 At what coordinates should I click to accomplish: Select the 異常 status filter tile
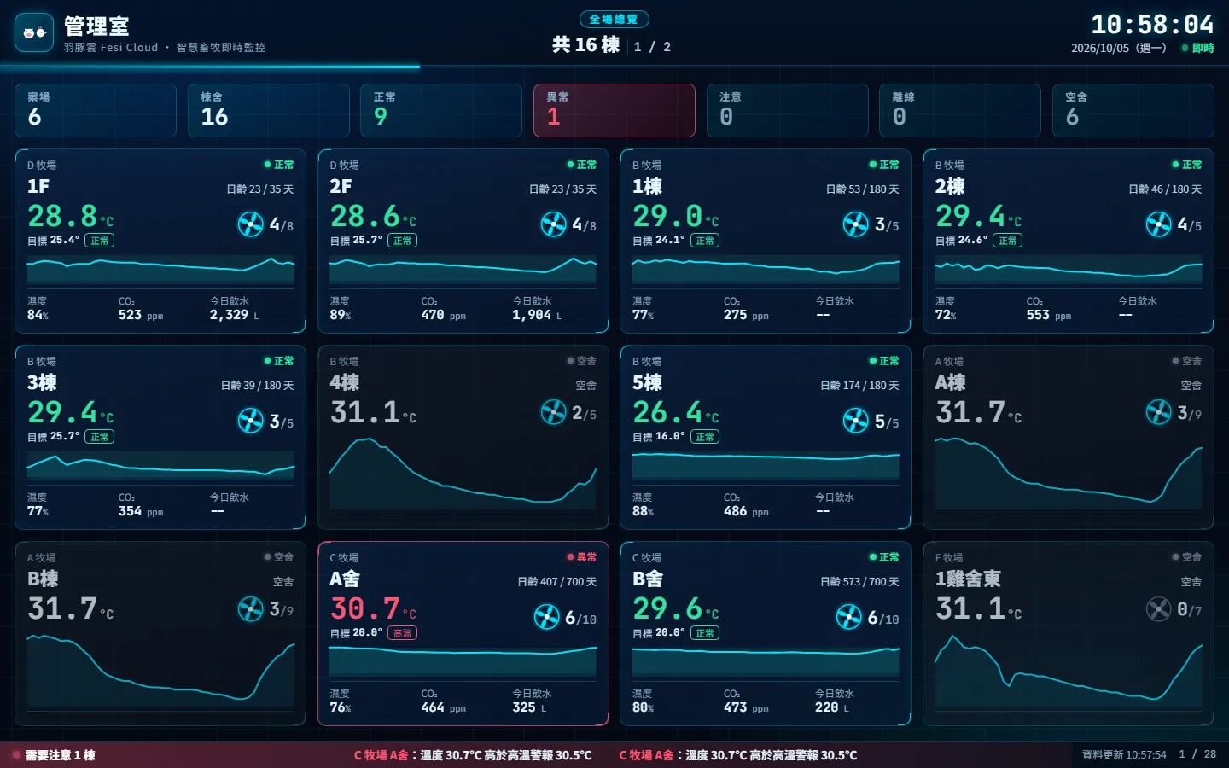pos(614,110)
